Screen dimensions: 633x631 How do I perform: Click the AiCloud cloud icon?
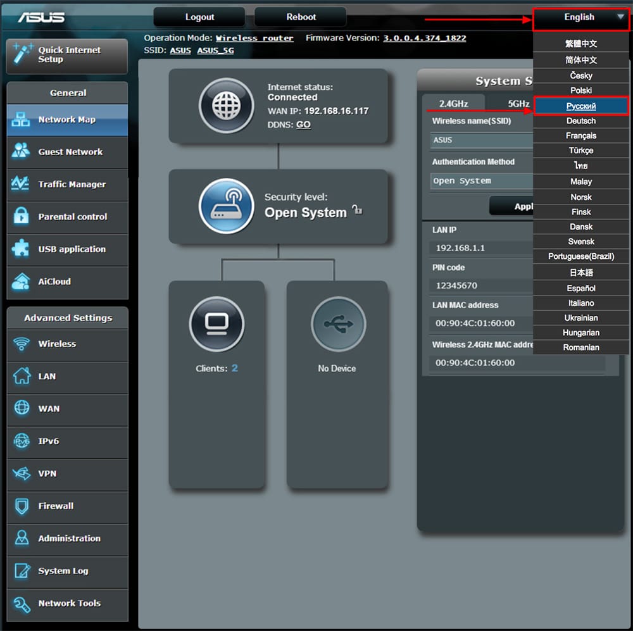point(21,282)
